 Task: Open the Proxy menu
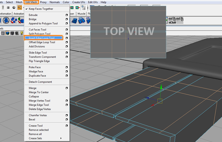pos(43,2)
